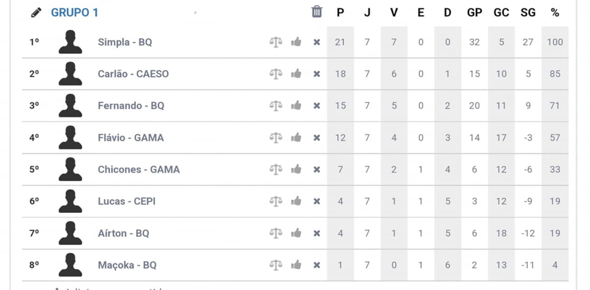Click the thumbs up icon for Maçoka - BQ
The width and height of the screenshot is (590, 290).
[x=296, y=265]
